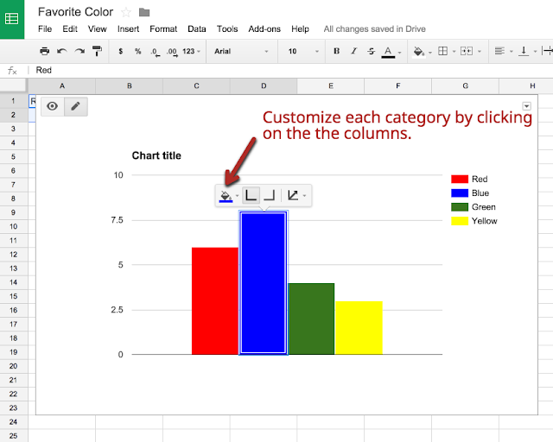Switch chart to view mode eye icon
The image size is (553, 442).
pos(53,106)
